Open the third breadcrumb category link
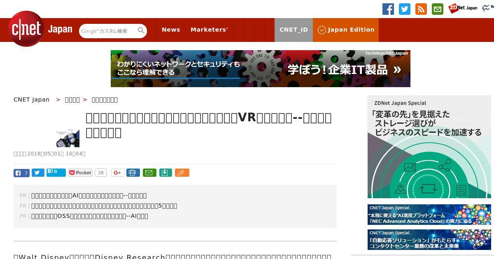Viewport: 494px width, 259px height. [x=105, y=99]
